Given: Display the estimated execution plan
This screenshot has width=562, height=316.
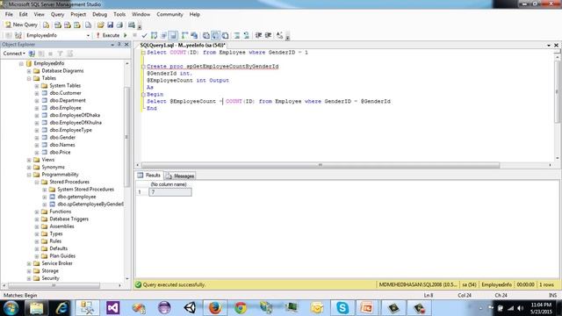Looking at the screenshot, I should pos(154,35).
